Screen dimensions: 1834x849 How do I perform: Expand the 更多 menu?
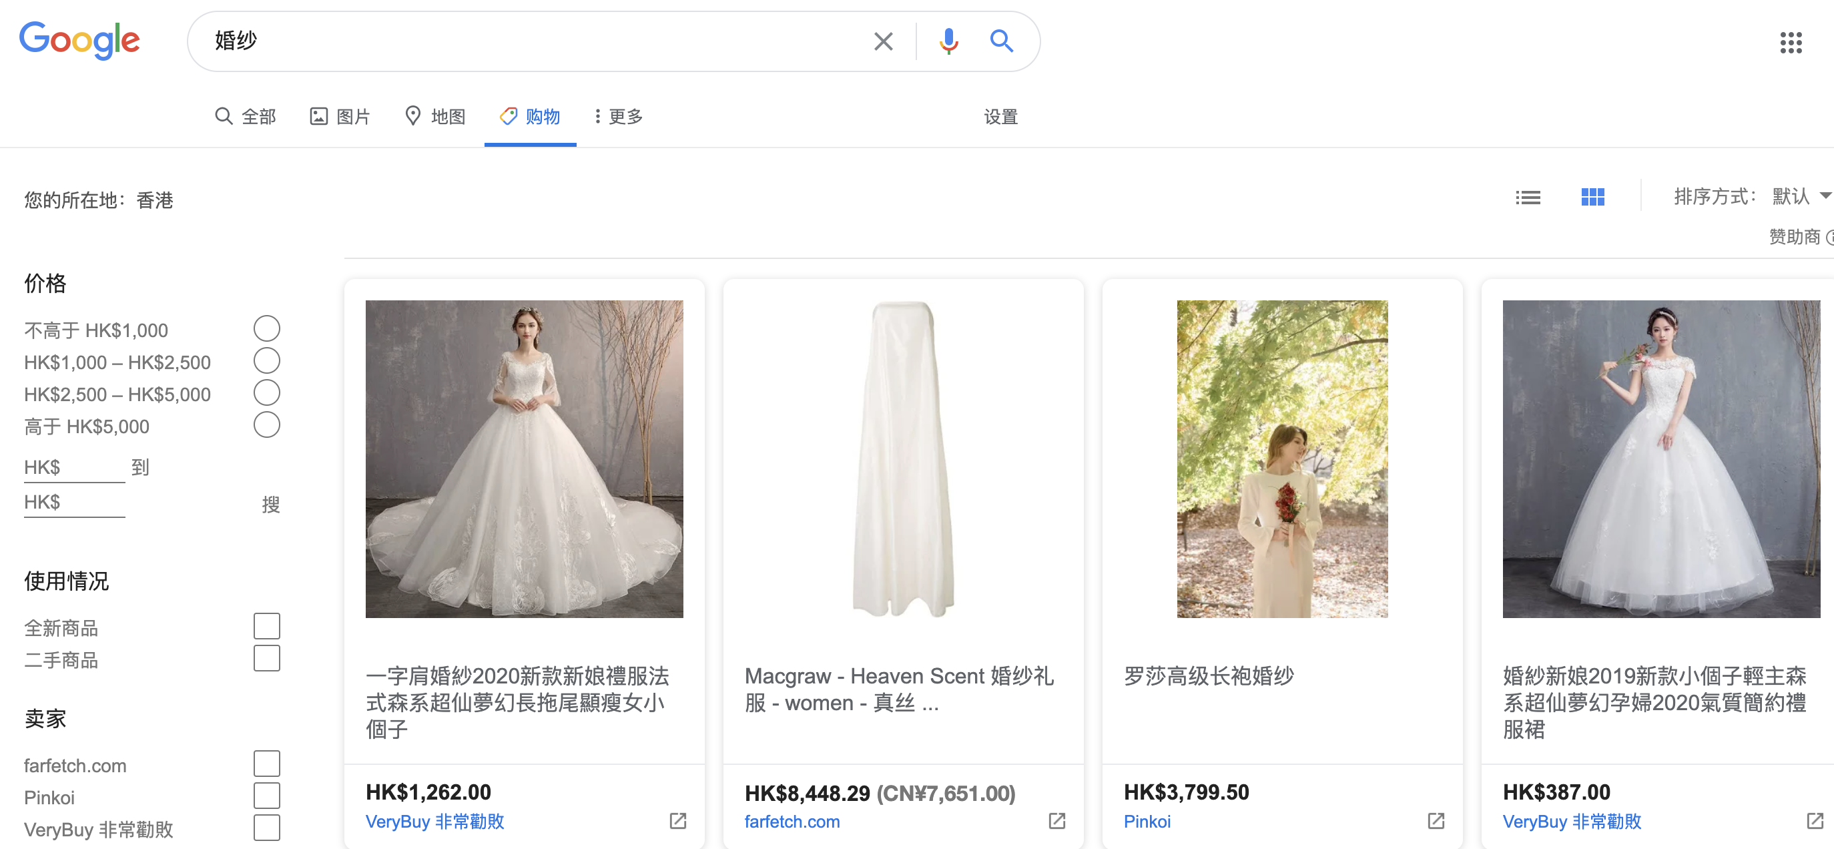click(618, 117)
